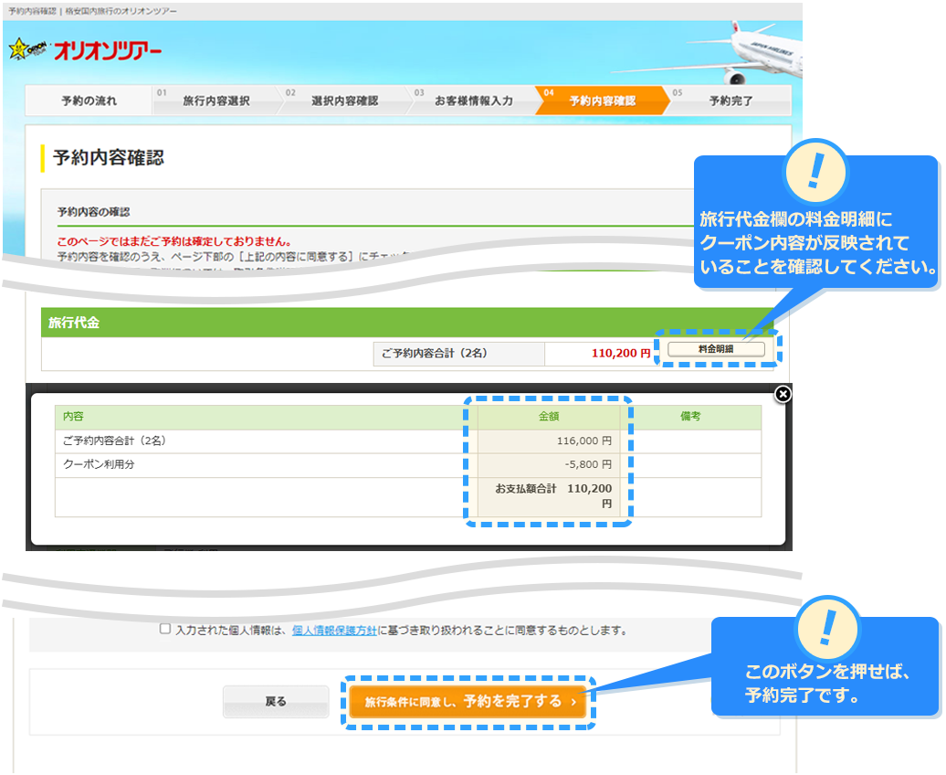Click the 116,000 円 amount cell

point(549,441)
